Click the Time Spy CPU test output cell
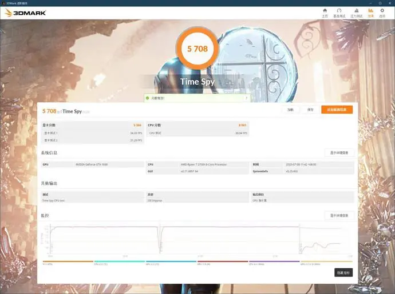This screenshot has width=395, height=294. tap(92, 200)
